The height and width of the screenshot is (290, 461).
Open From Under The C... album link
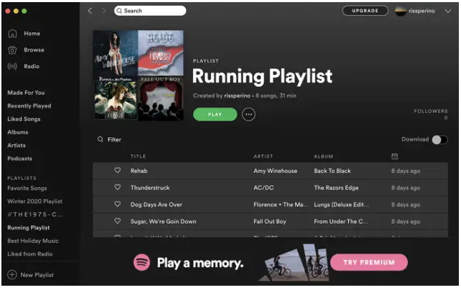click(341, 221)
